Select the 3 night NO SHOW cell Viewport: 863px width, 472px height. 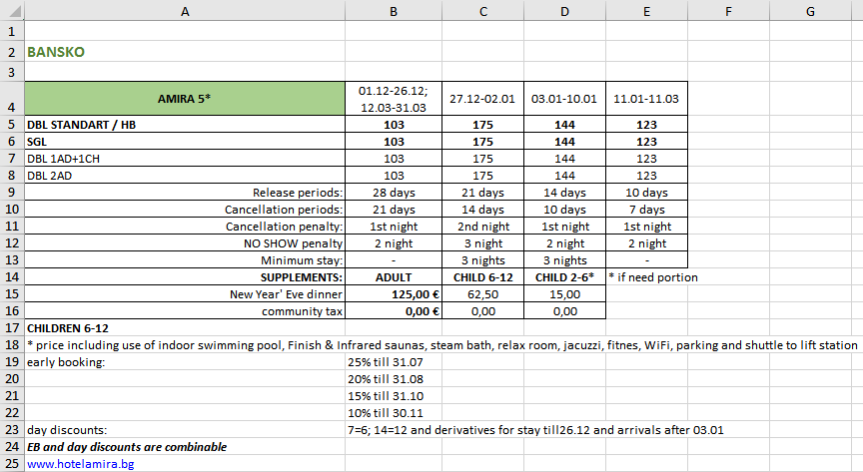[482, 243]
